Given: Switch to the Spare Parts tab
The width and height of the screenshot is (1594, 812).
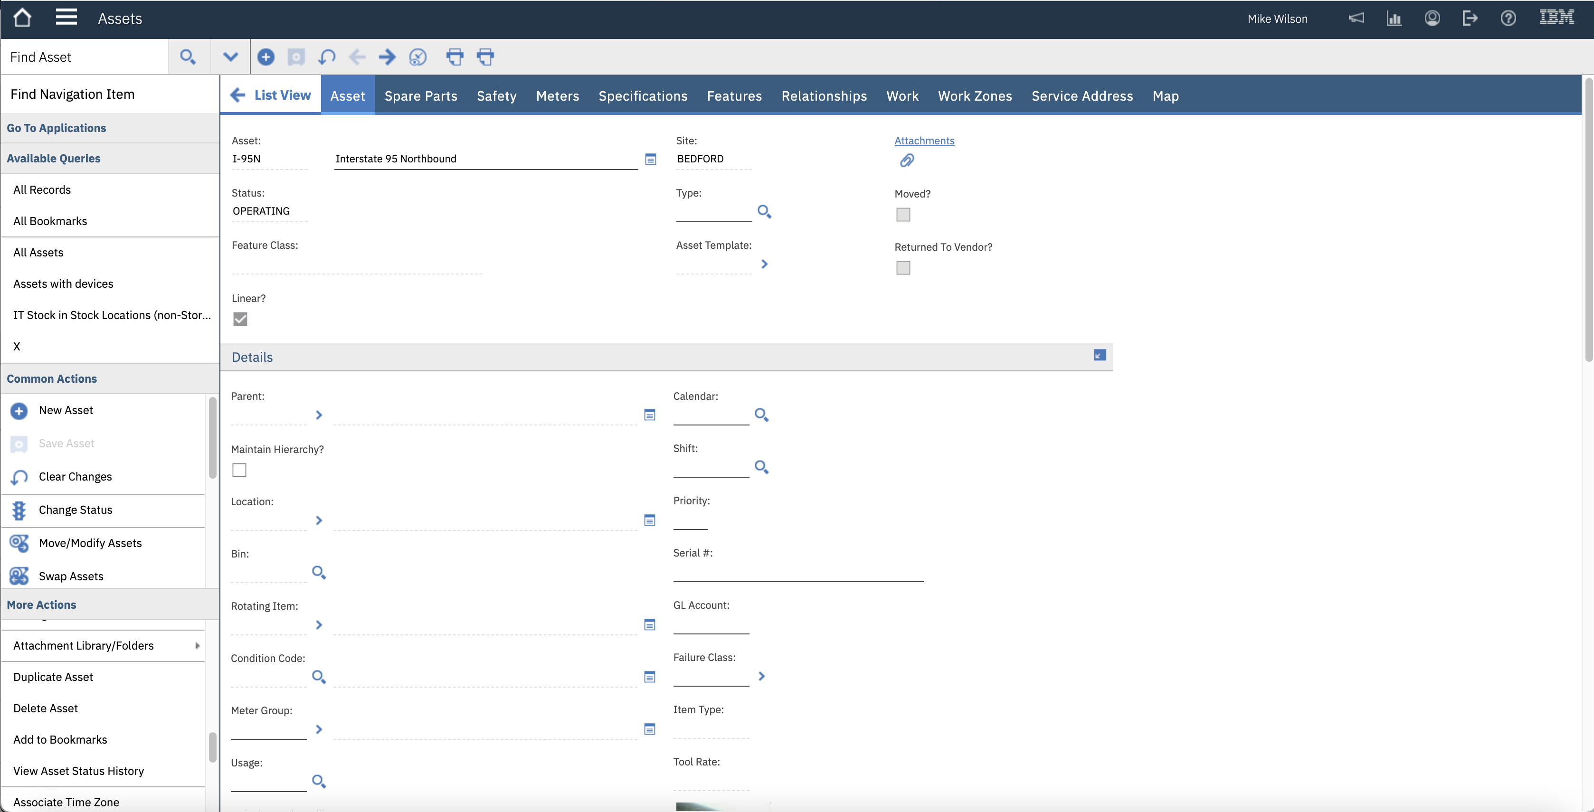Looking at the screenshot, I should (x=421, y=96).
